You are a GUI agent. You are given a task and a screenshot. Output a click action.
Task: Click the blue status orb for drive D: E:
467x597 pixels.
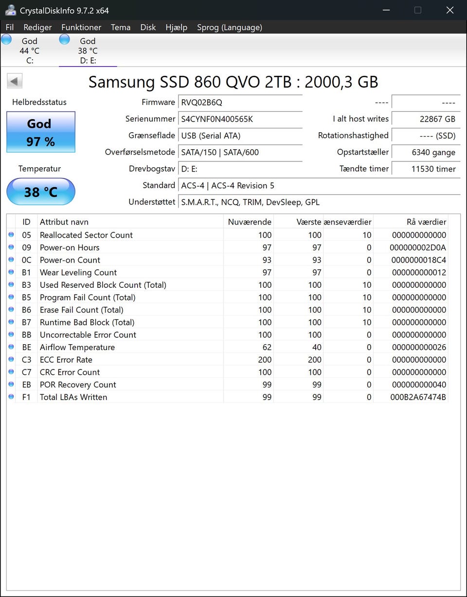click(64, 40)
